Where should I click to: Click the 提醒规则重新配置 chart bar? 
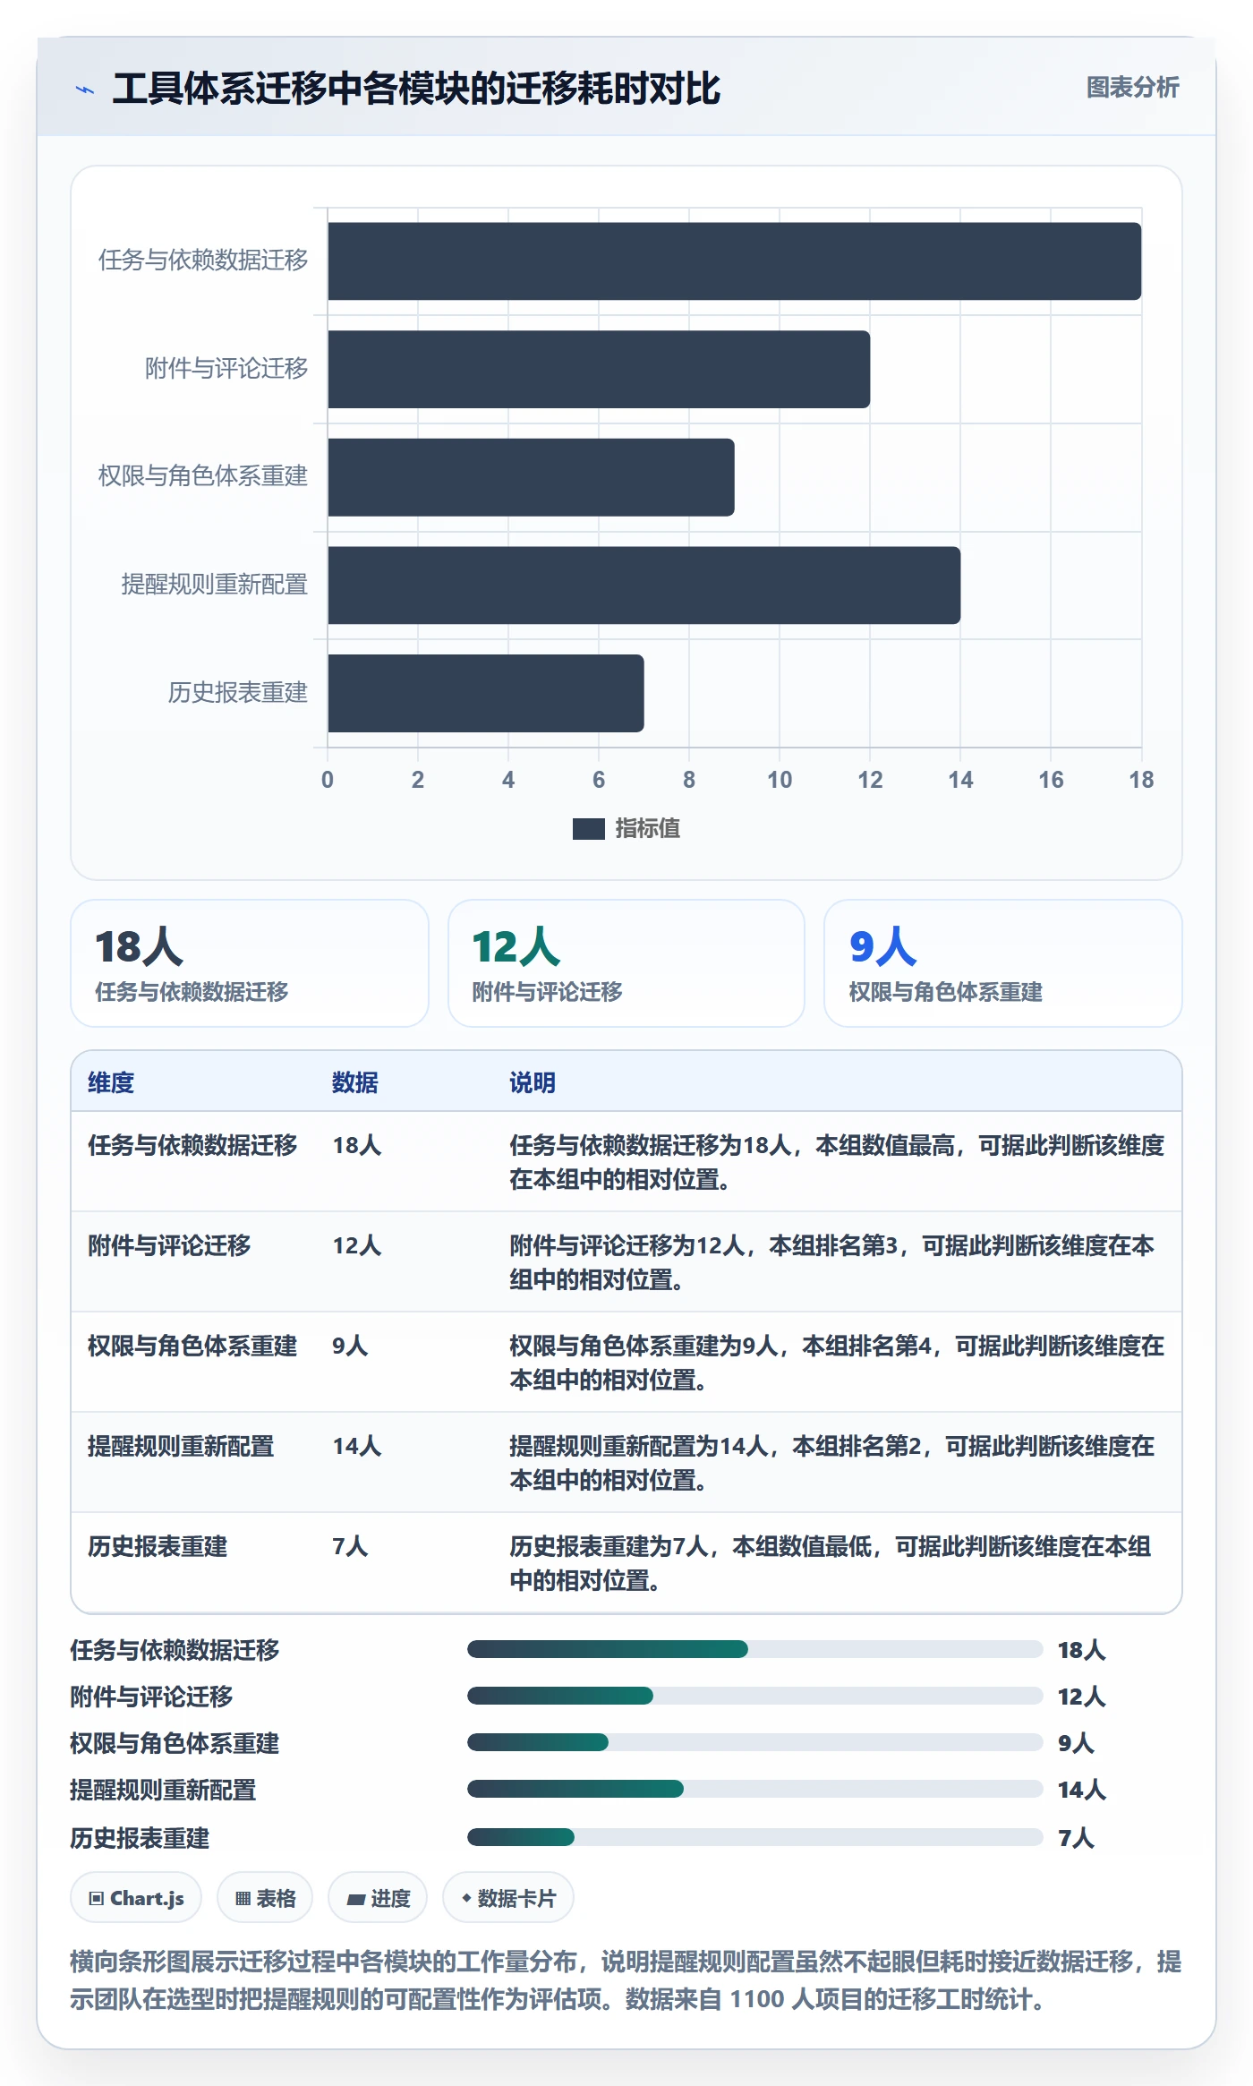[x=644, y=586]
